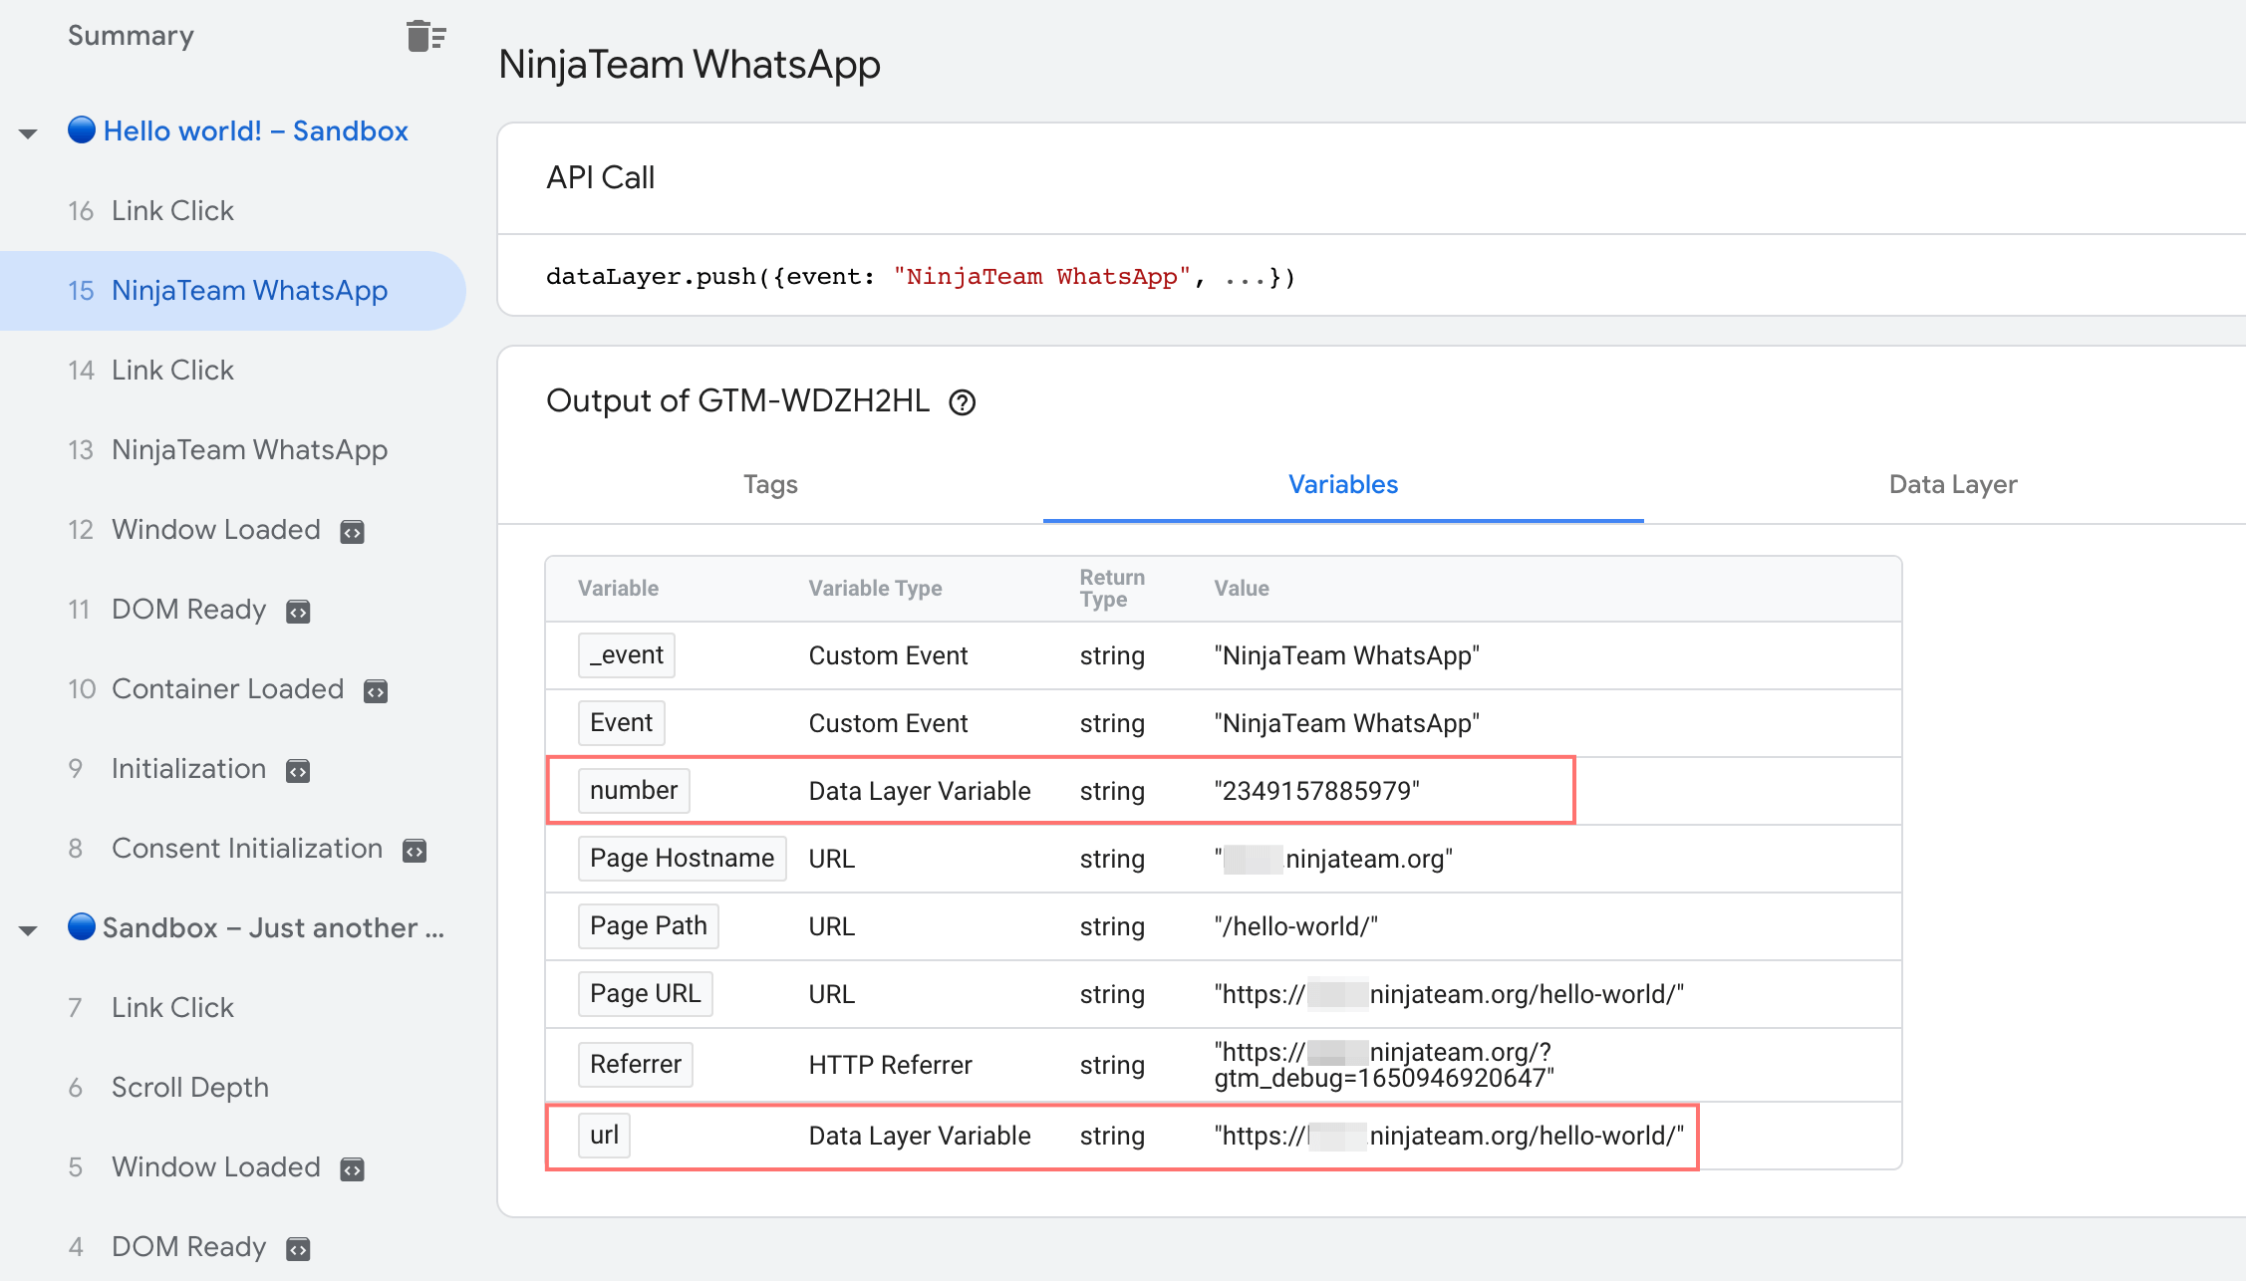2246x1281 pixels.
Task: Click the Page Hostname variable chip
Action: pyautogui.click(x=683, y=859)
